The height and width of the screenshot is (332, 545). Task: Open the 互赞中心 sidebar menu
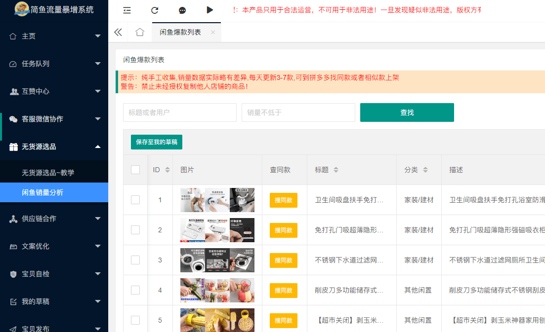[x=54, y=92]
